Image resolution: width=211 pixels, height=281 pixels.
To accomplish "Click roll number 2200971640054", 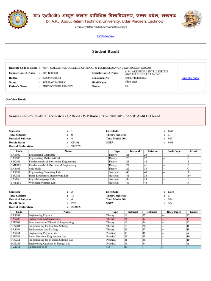I will click(x=52, y=78).
